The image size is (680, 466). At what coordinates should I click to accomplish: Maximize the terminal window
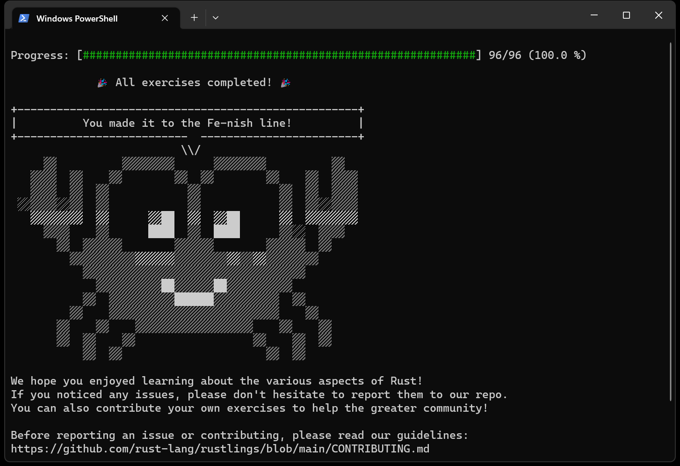click(627, 15)
